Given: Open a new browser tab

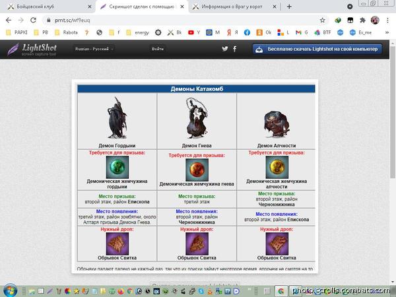Looking at the screenshot, I should pyautogui.click(x=289, y=7).
